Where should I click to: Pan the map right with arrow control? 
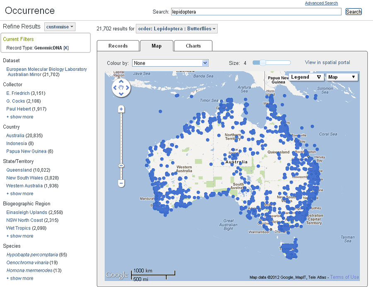tap(128, 87)
